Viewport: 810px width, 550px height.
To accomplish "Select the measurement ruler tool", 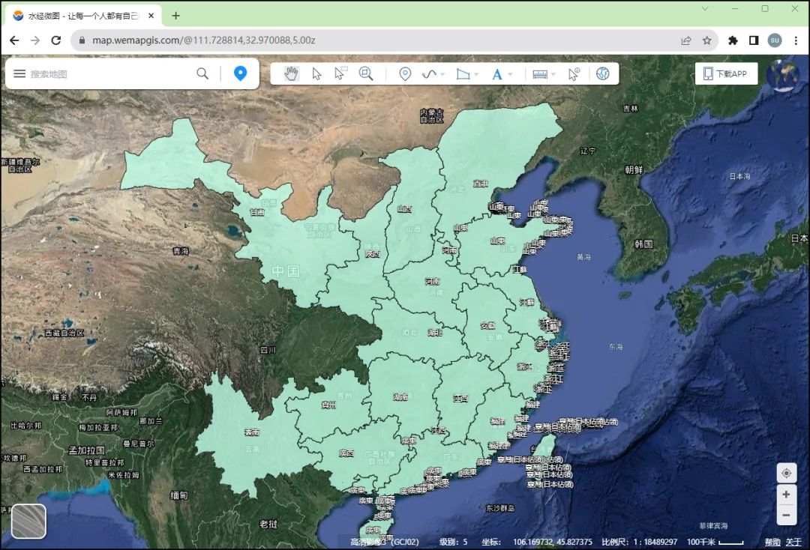I will [538, 73].
